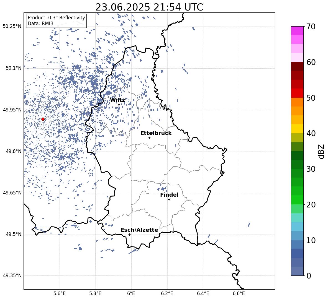This screenshot has width=328, height=299.
Task: Click the Esch/Alzette city label
Action: pos(139,230)
